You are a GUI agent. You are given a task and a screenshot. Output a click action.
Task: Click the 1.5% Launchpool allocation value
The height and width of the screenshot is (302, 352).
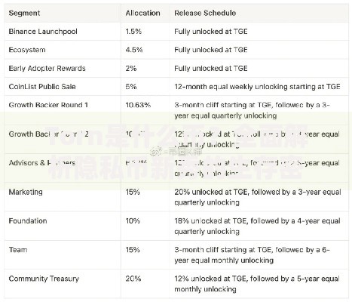click(x=133, y=32)
